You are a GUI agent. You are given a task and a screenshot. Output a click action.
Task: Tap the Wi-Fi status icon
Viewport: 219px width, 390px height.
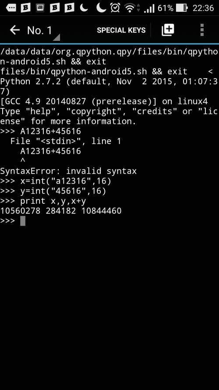(x=131, y=8)
